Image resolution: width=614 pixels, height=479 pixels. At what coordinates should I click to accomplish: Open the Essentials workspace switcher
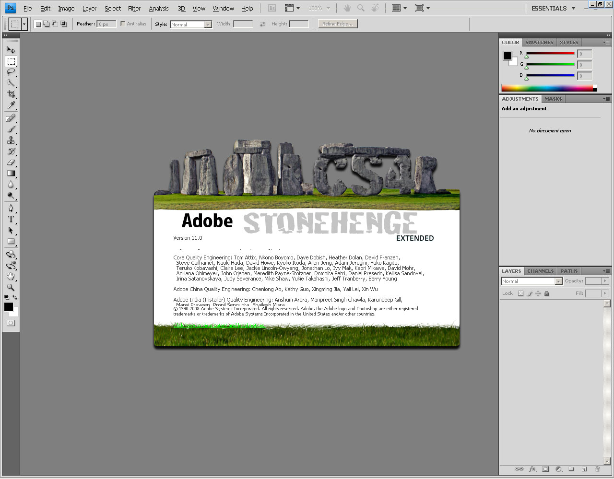pyautogui.click(x=553, y=8)
